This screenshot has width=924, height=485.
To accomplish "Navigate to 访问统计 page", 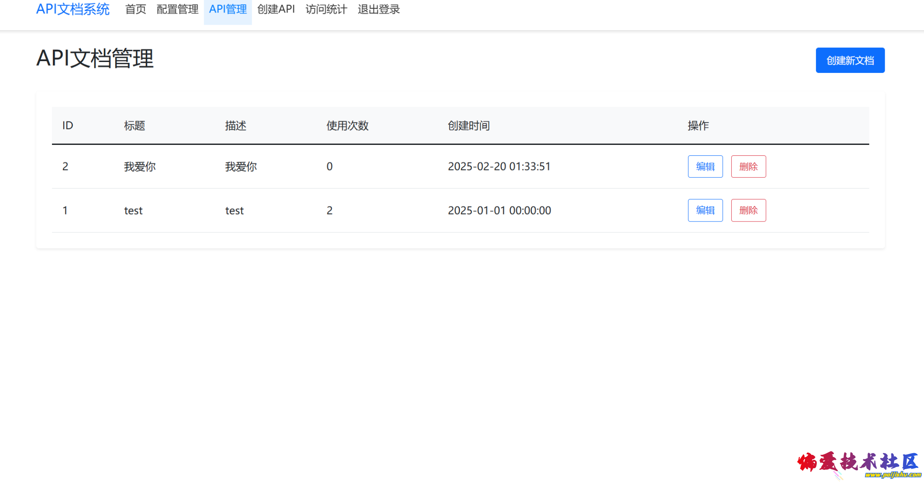I will pos(326,9).
